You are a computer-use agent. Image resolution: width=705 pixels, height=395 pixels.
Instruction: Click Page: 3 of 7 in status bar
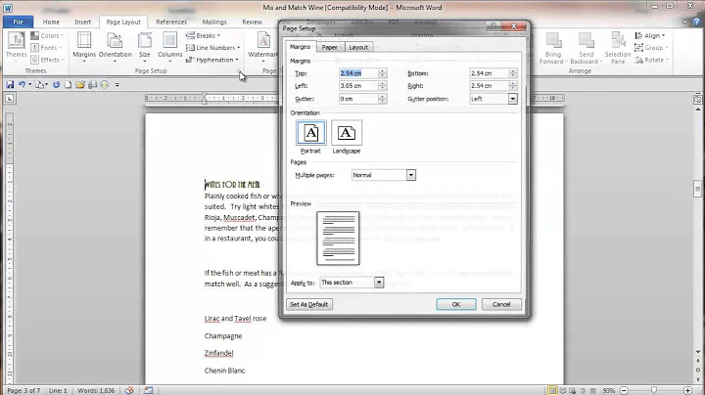tap(23, 390)
